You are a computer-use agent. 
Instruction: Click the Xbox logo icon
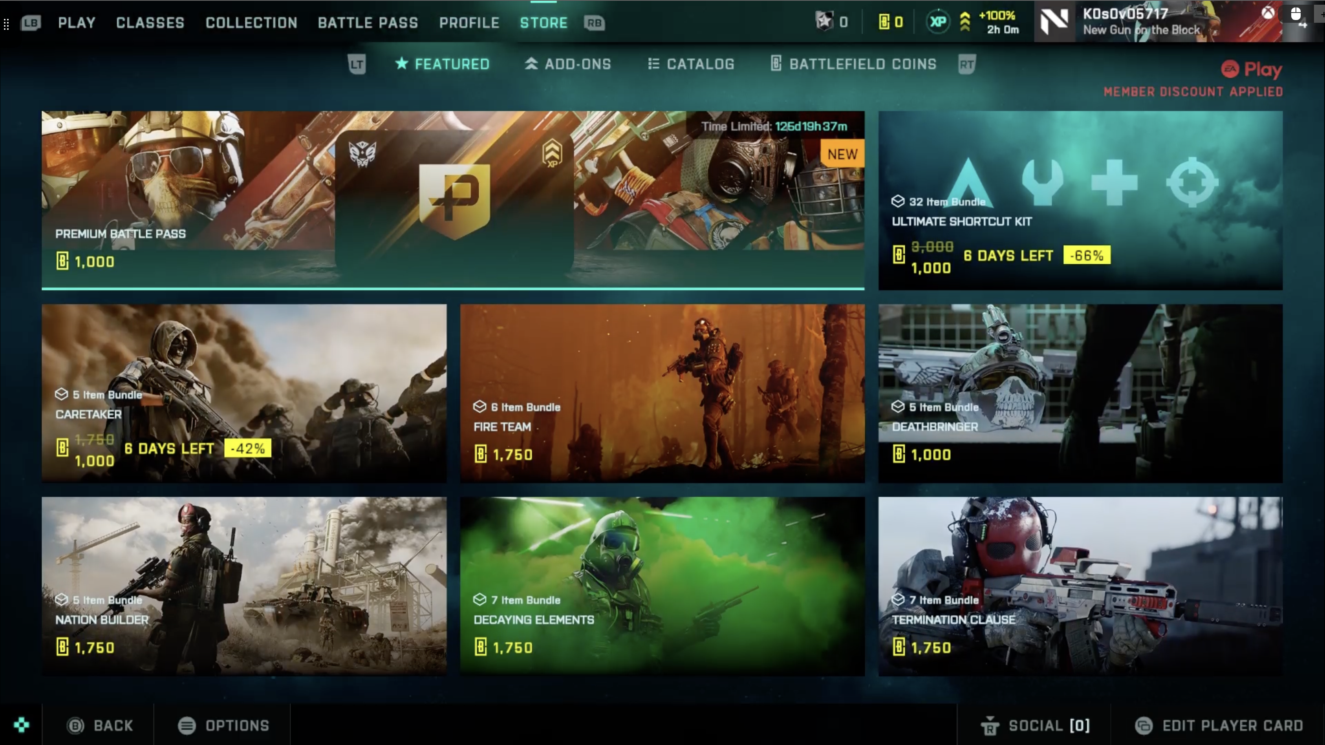[x=1268, y=12]
